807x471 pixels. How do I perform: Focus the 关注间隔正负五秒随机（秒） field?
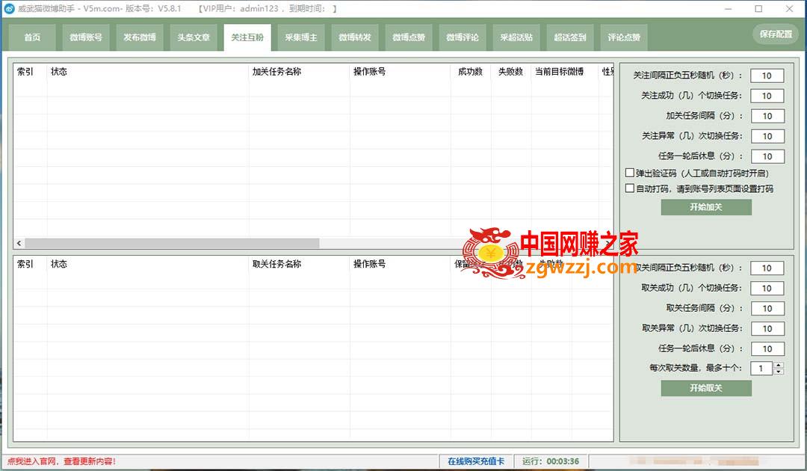pyautogui.click(x=767, y=76)
